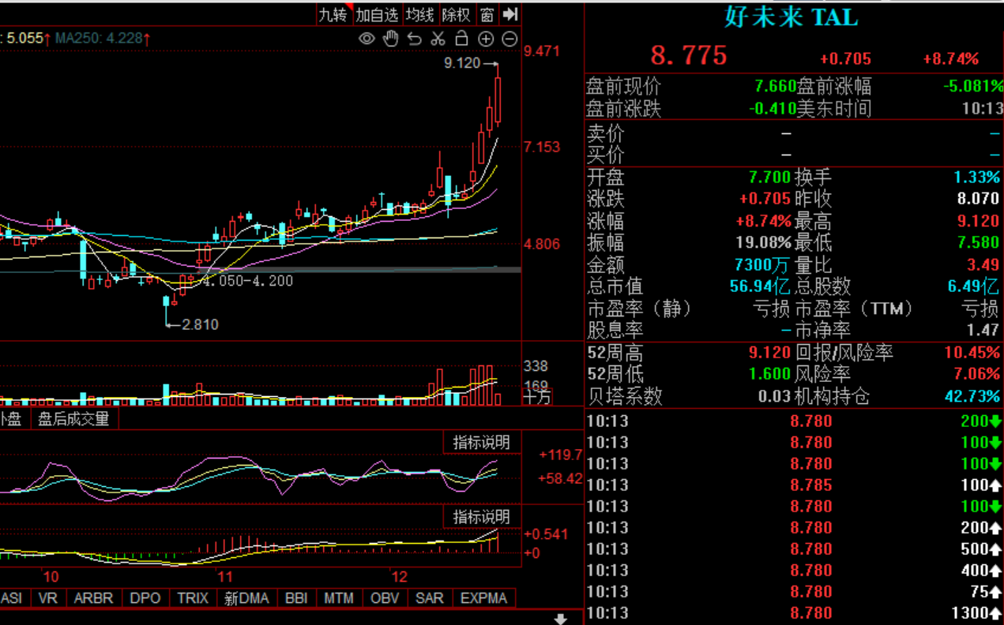Select the ARBR indicator tab
This screenshot has height=625, width=1004.
tap(92, 598)
